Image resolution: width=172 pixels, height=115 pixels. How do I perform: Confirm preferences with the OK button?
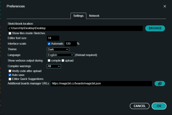tap(159, 106)
